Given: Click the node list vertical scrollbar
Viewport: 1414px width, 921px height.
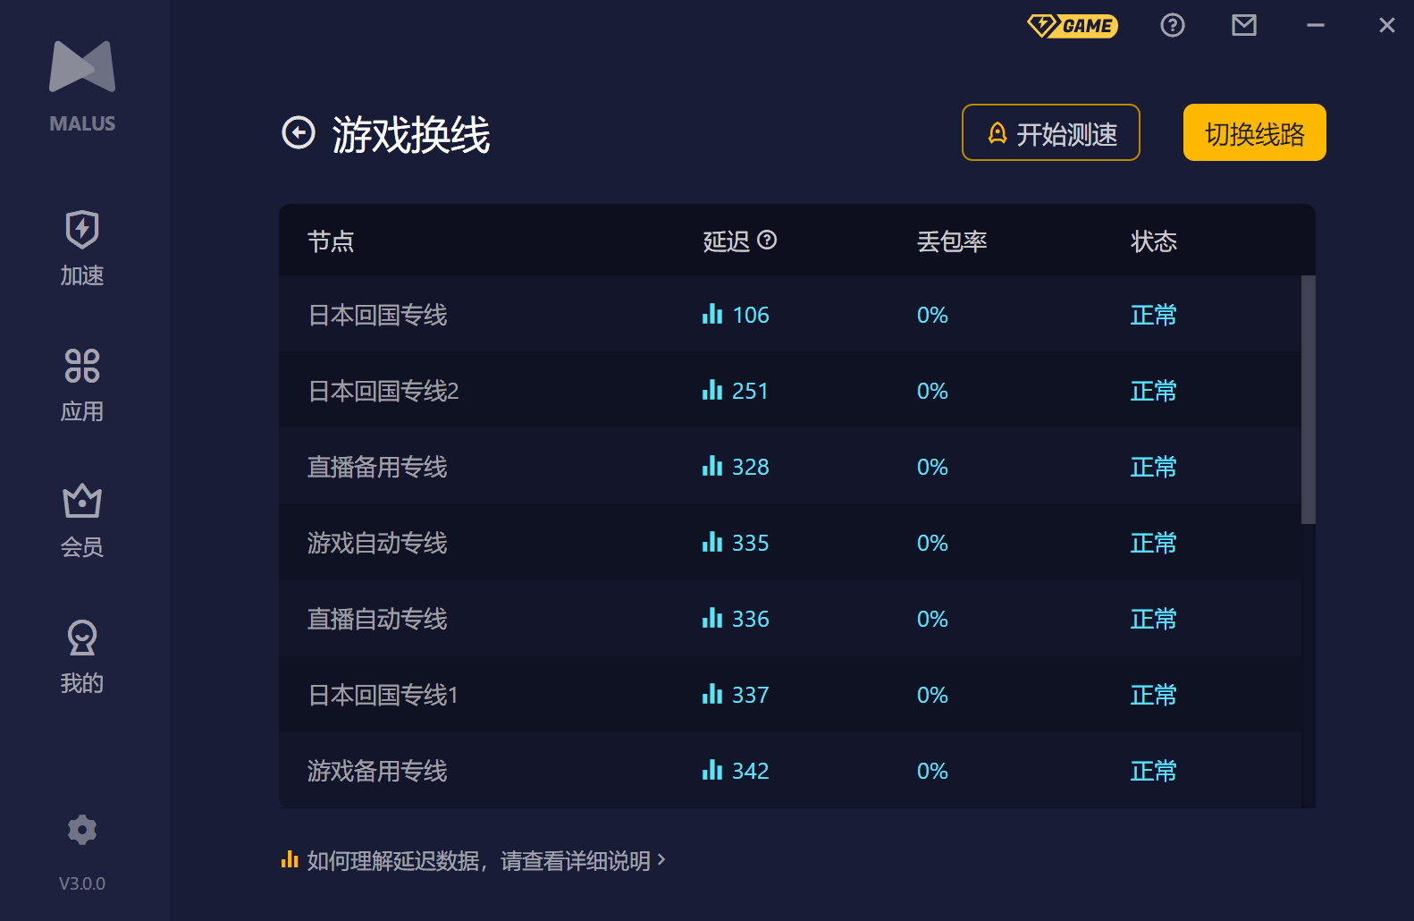Looking at the screenshot, I should pos(1308,400).
